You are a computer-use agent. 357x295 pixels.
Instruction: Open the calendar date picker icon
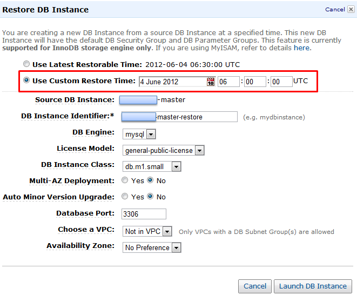coord(211,82)
